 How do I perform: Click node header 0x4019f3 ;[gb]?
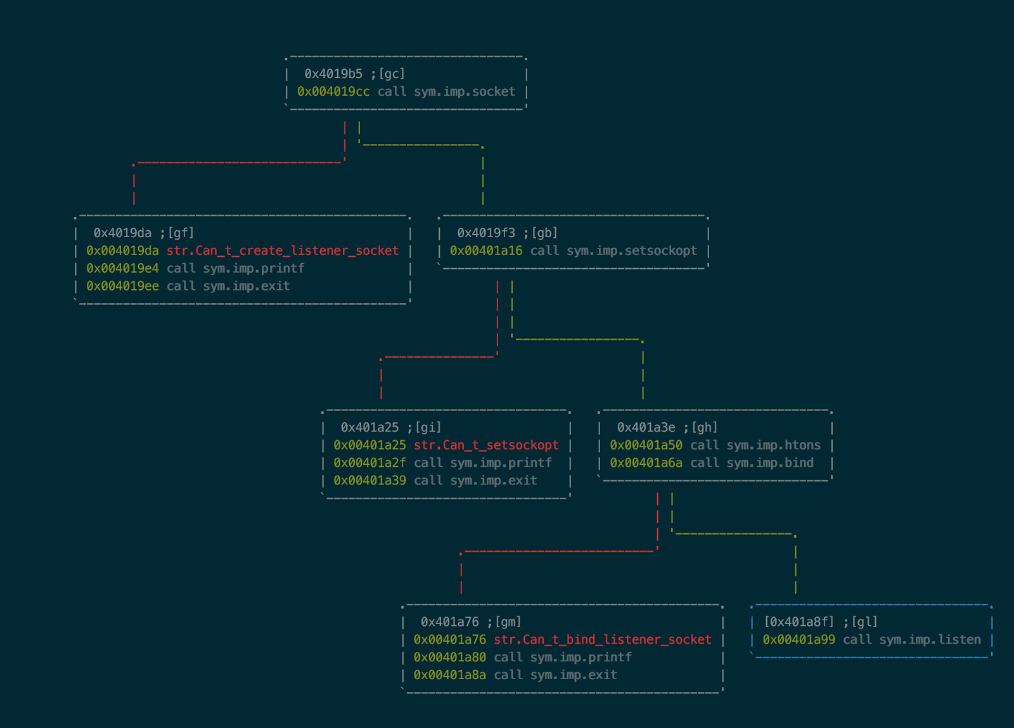pyautogui.click(x=507, y=233)
